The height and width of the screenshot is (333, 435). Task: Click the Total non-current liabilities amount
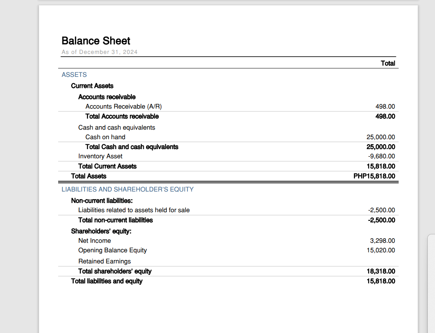tap(381, 220)
